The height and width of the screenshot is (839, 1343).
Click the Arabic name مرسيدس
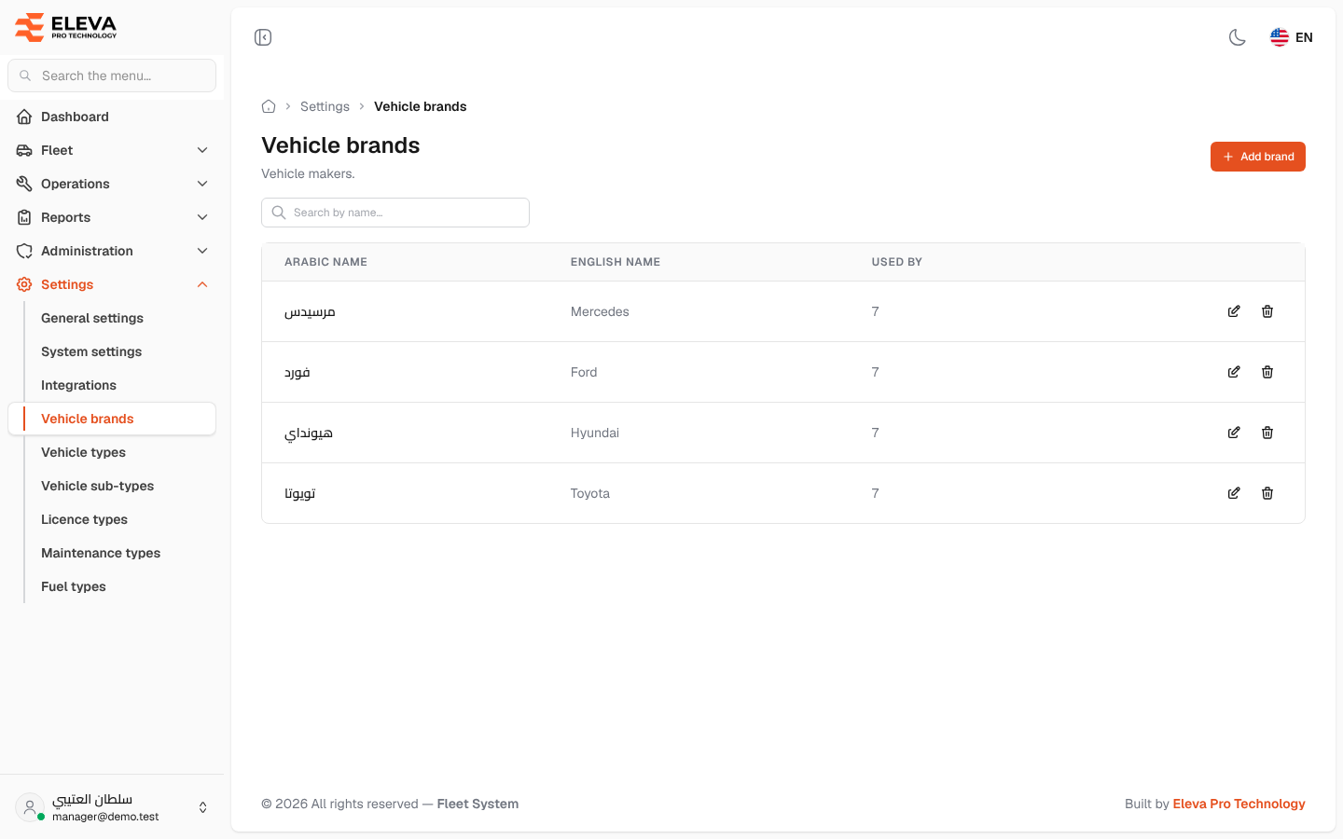coord(310,311)
